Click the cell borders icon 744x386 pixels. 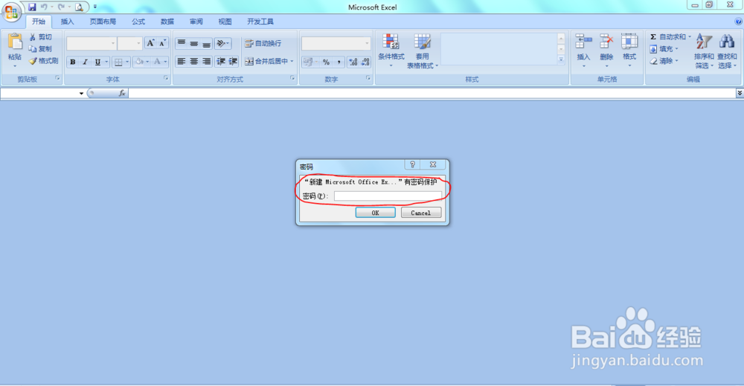pos(118,62)
